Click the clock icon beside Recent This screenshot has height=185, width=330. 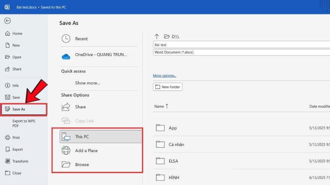tap(66, 39)
